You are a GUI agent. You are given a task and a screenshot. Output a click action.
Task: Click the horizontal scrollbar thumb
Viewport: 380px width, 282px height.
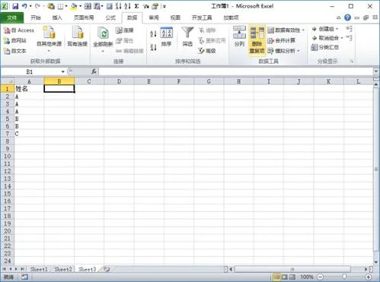(292, 269)
